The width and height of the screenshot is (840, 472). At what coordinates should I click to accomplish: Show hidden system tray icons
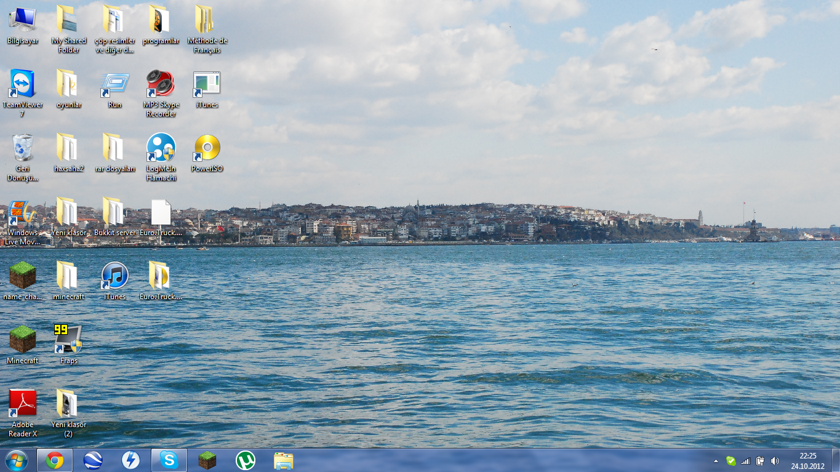point(716,460)
